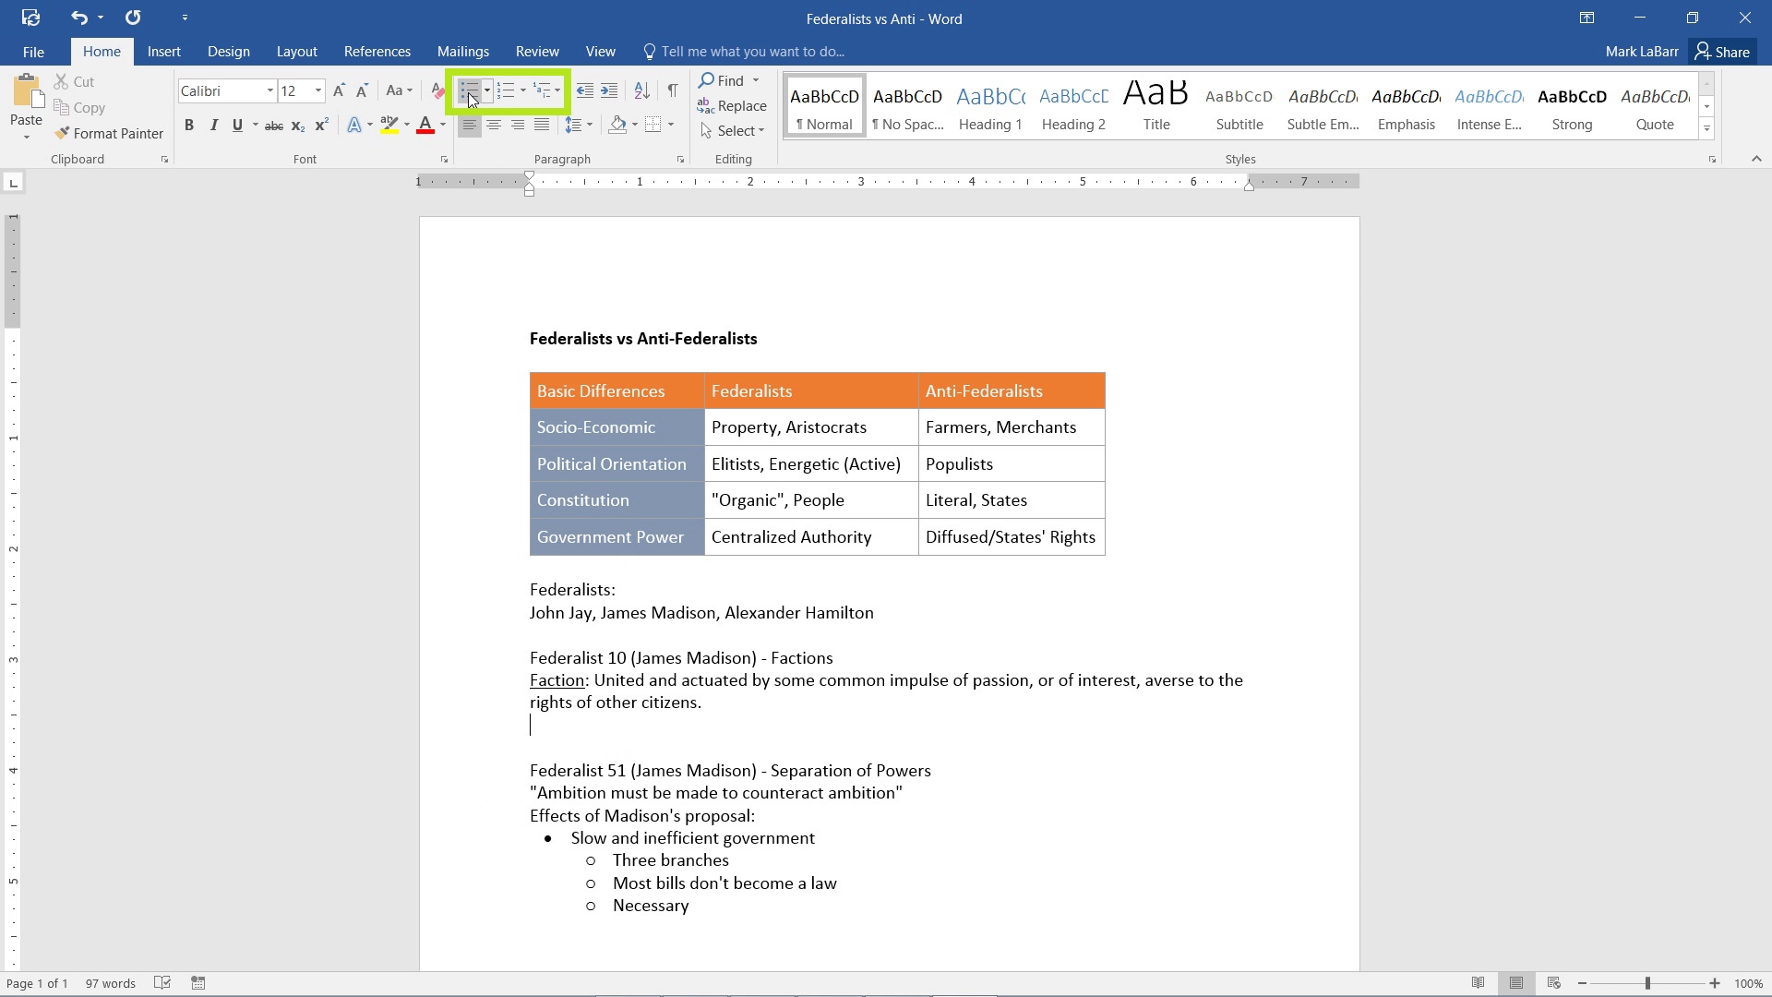Viewport: 1772px width, 997px height.
Task: Apply the Title style
Action: pyautogui.click(x=1156, y=105)
